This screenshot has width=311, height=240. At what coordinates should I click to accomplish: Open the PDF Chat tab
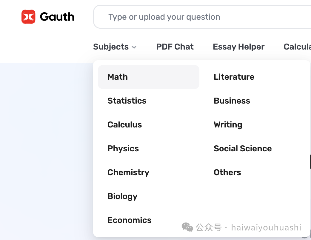click(175, 47)
